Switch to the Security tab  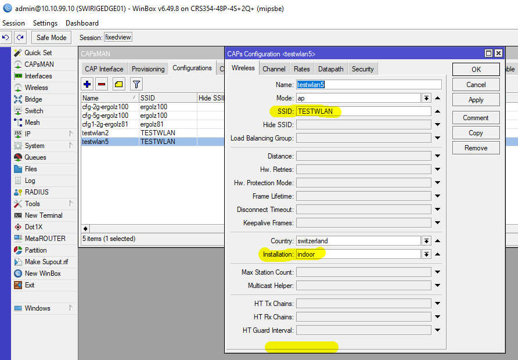[x=363, y=69]
